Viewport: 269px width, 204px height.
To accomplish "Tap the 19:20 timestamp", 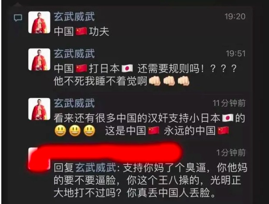I will 235,17.
